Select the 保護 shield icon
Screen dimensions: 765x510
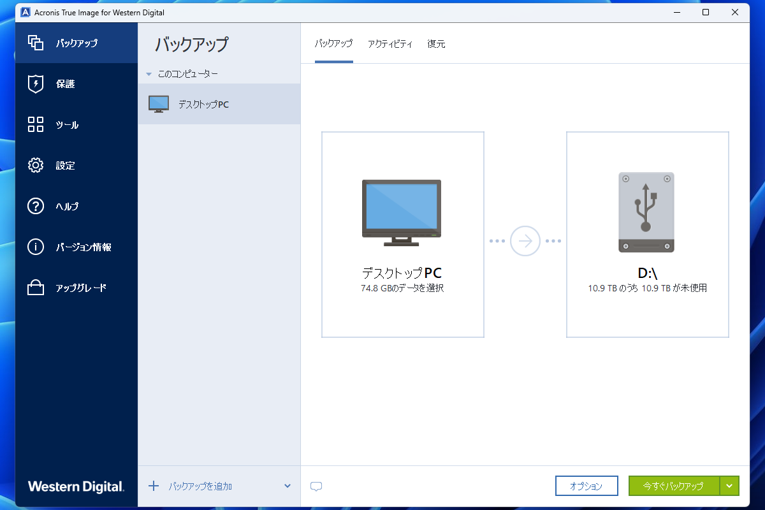pos(36,84)
